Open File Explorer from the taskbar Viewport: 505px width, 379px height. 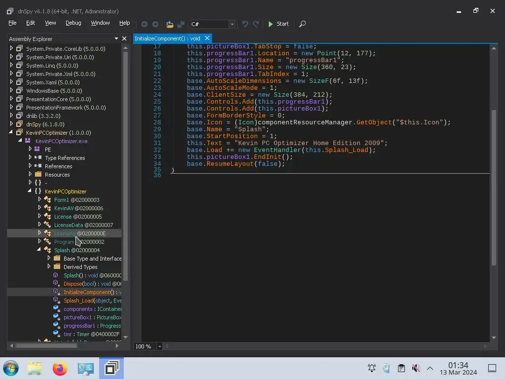[x=35, y=368]
